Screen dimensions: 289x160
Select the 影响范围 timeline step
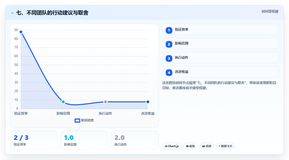click(x=220, y=44)
